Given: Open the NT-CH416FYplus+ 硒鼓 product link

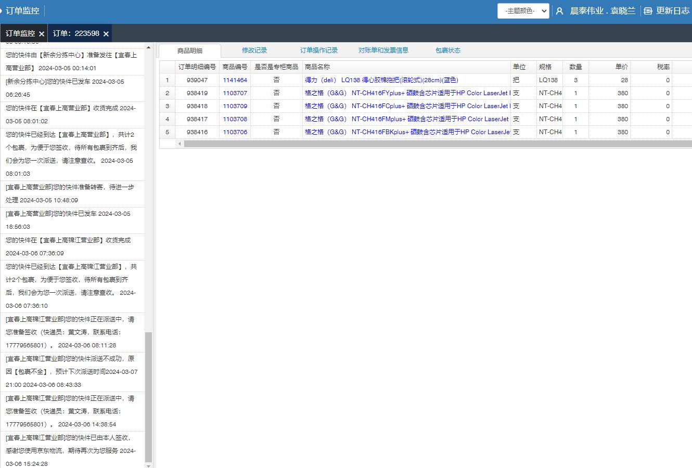Looking at the screenshot, I should (407, 93).
